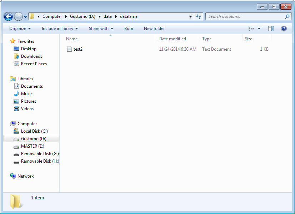Select Network in the navigation pane

coord(26,176)
